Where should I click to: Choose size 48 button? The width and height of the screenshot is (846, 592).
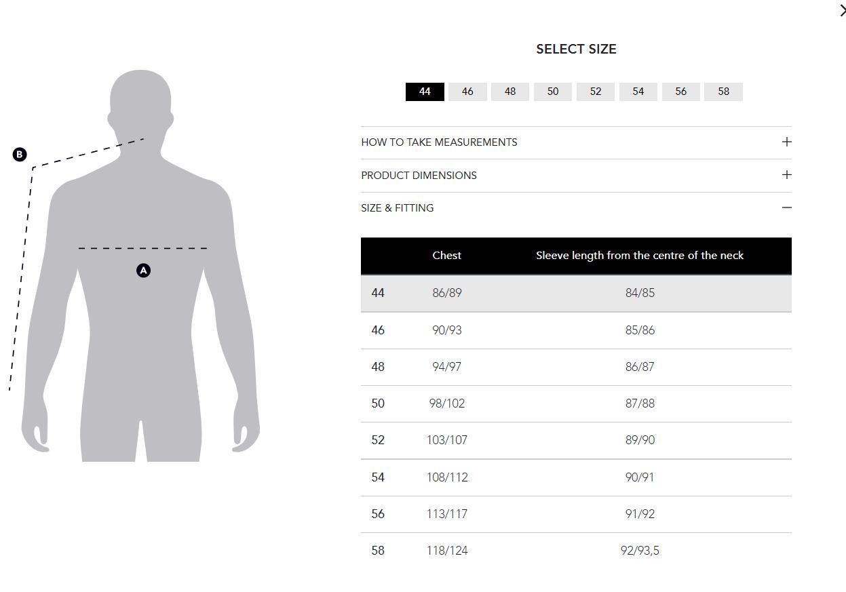pos(510,92)
